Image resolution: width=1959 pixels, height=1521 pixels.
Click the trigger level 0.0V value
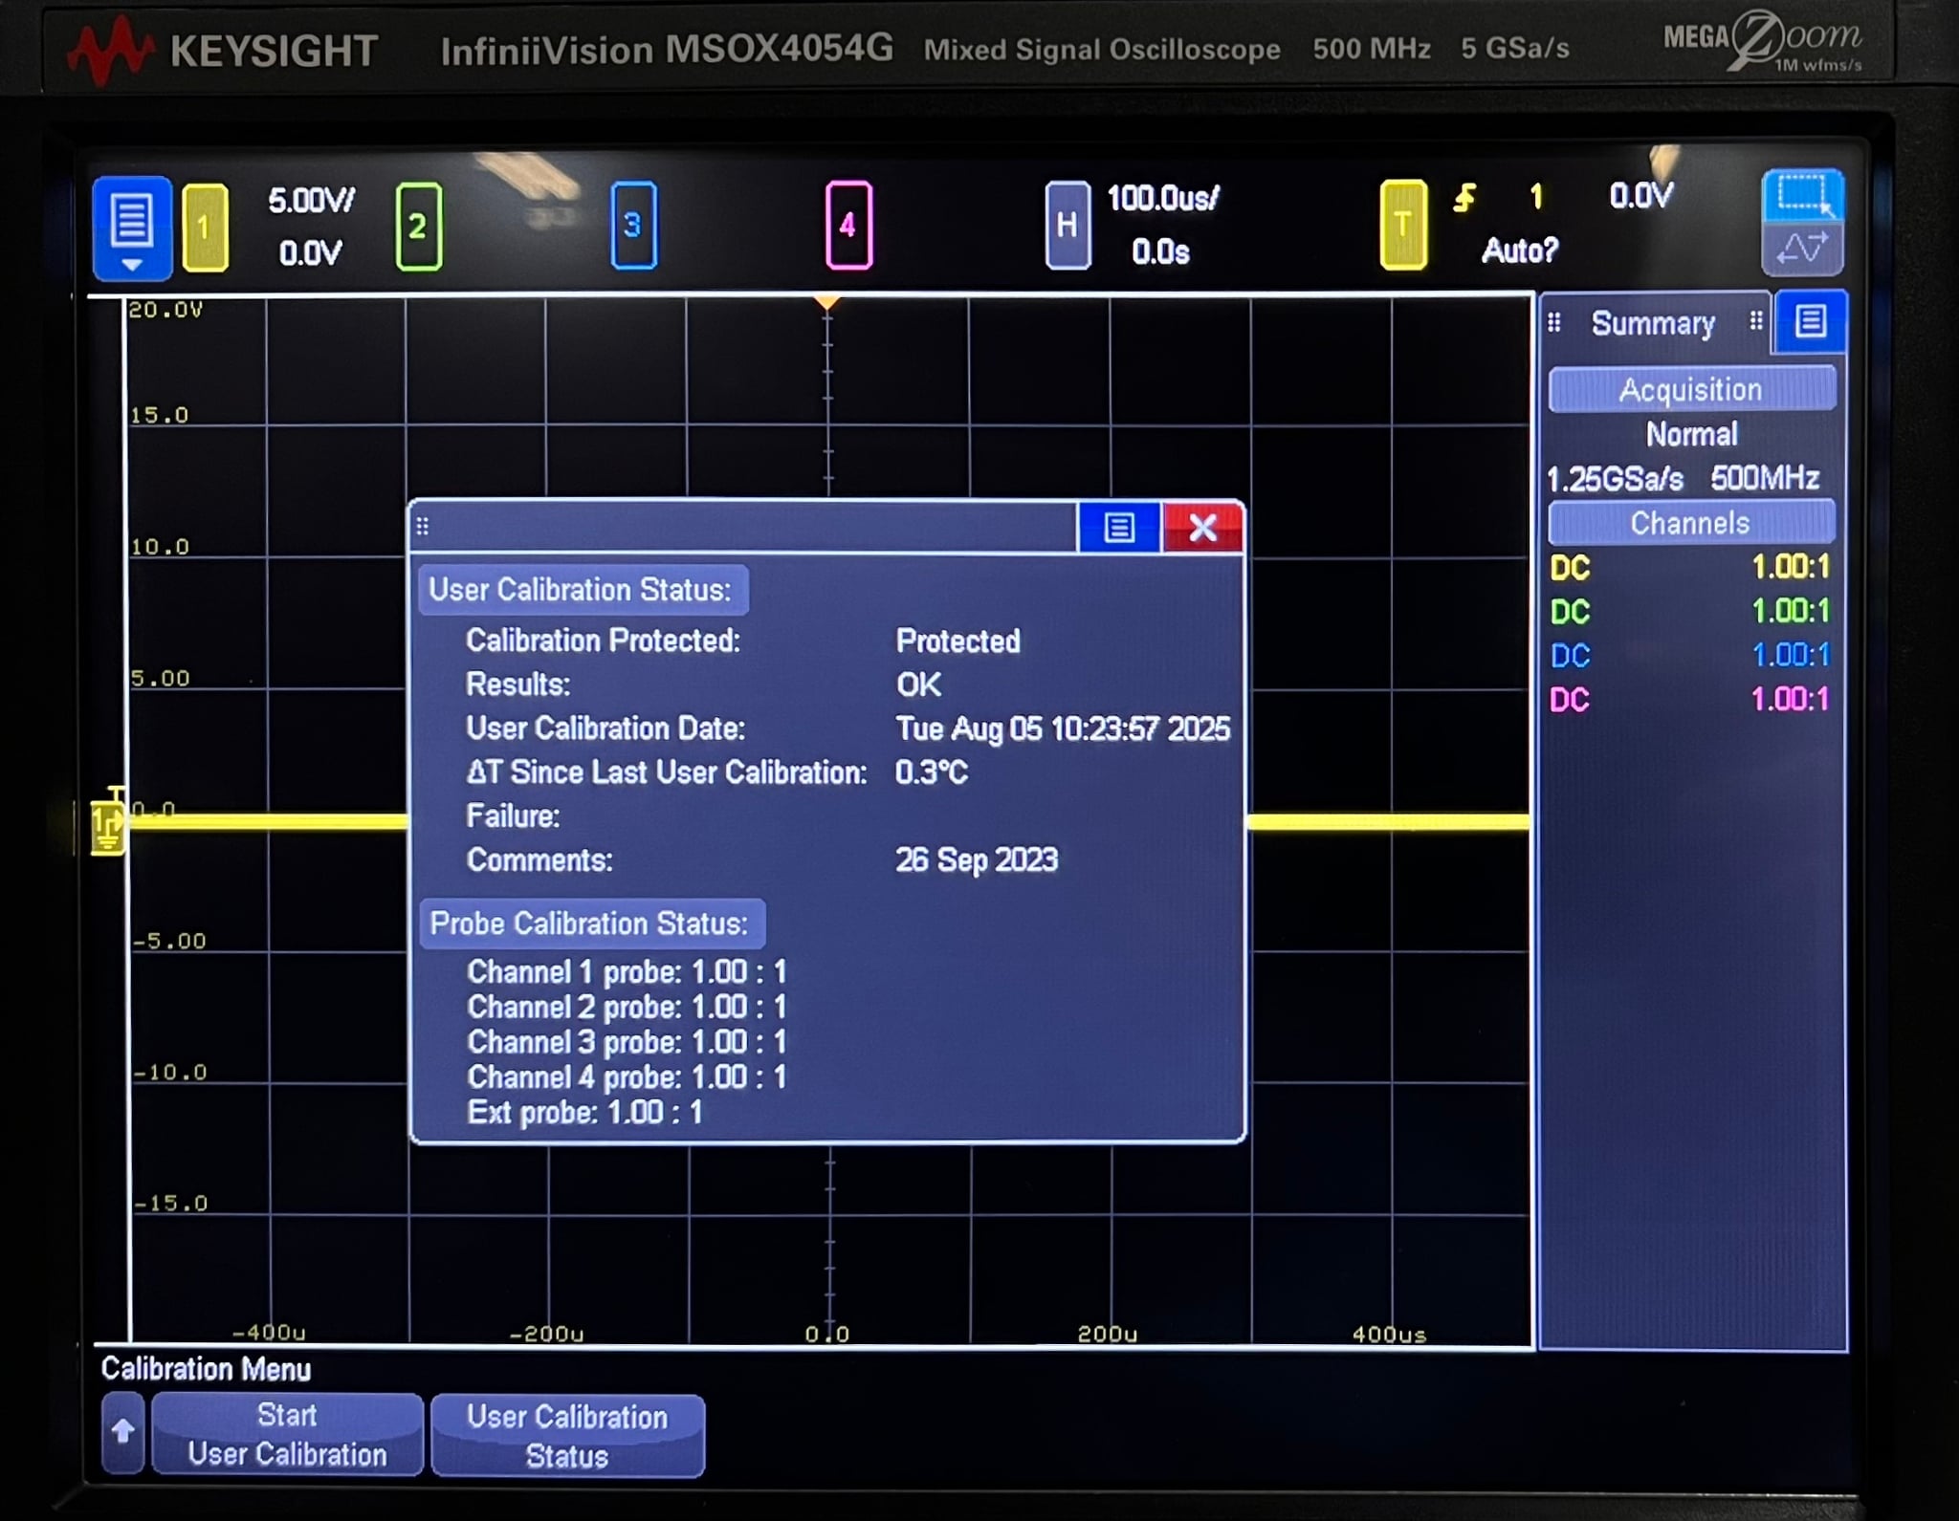point(1641,196)
